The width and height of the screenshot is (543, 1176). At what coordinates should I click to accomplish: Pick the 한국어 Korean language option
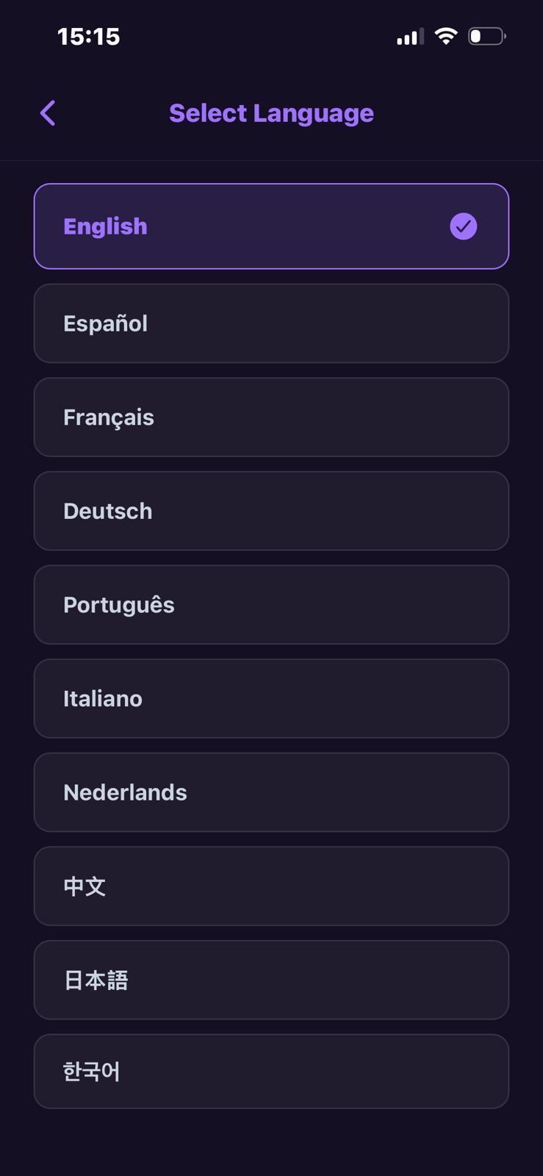271,1072
